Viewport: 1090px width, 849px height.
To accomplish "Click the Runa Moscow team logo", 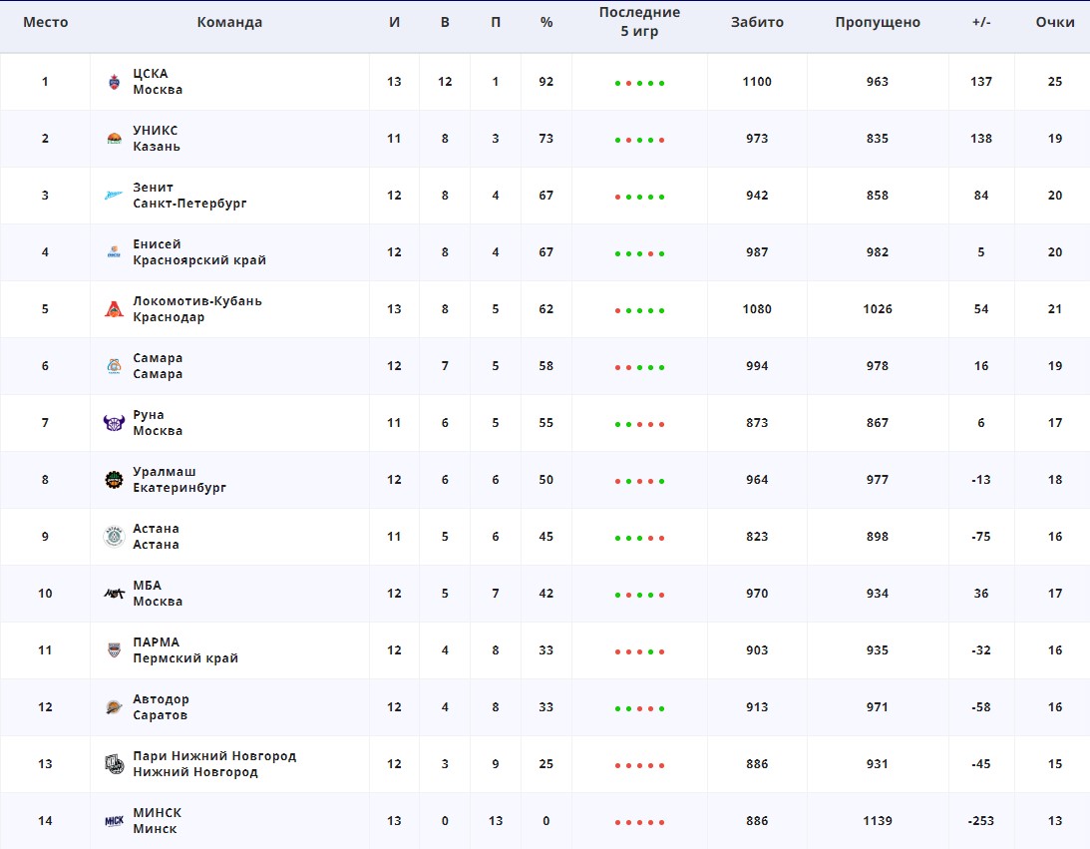I will [x=114, y=423].
